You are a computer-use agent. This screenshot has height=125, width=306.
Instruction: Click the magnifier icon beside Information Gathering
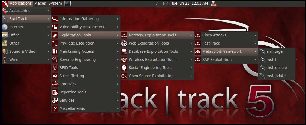55,19
